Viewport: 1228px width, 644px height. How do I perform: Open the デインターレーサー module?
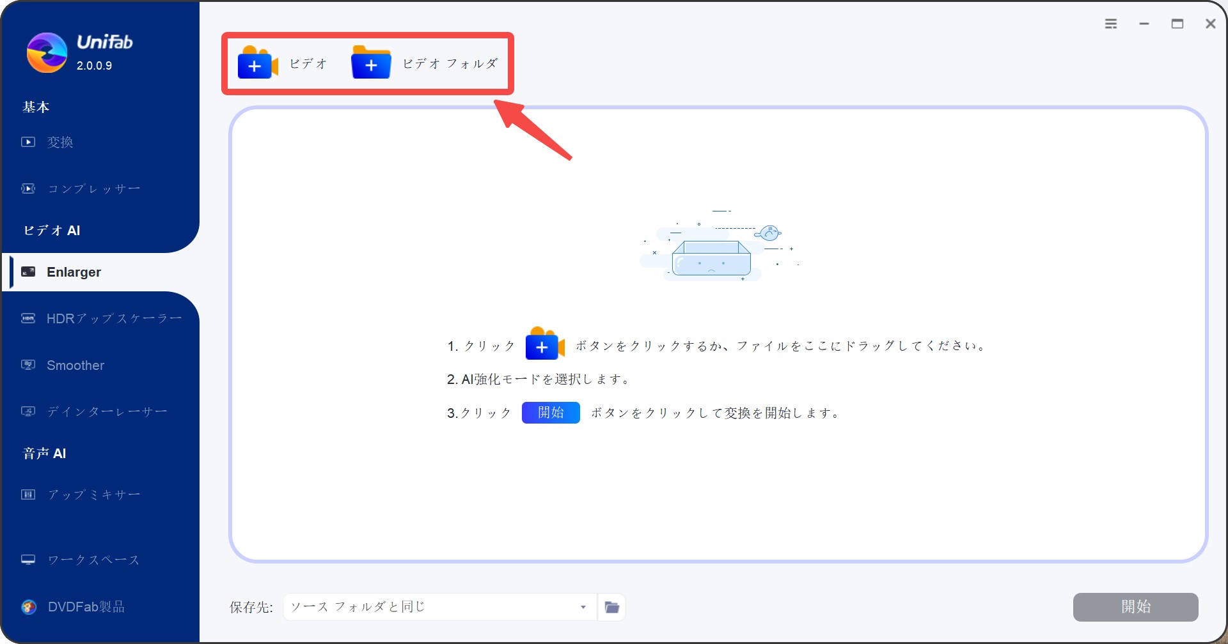(107, 411)
